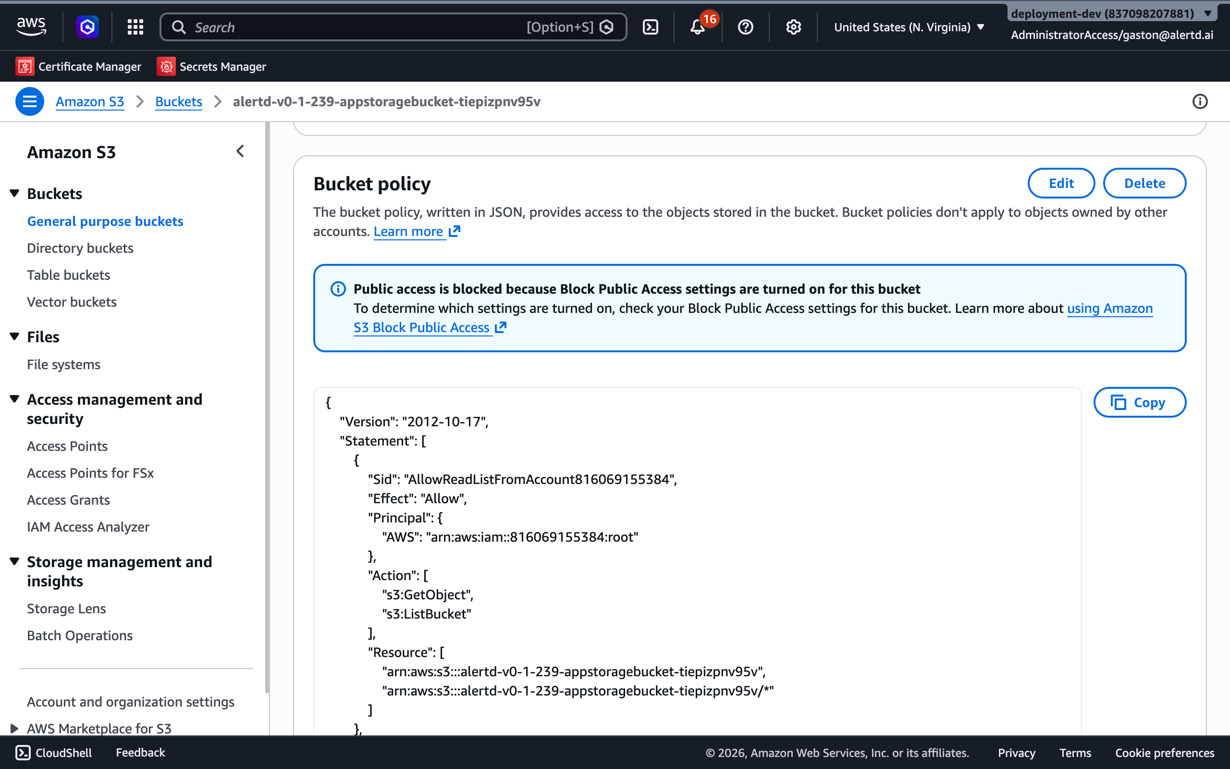The width and height of the screenshot is (1230, 769).
Task: Click the arn:aws:iam::816069155384:root principal text
Action: (x=532, y=537)
